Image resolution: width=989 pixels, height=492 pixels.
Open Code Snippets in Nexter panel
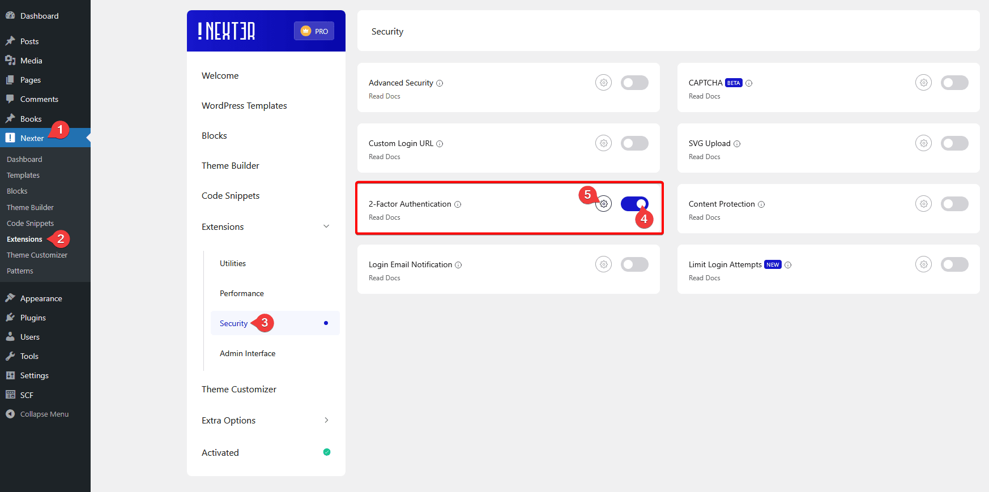pos(231,195)
